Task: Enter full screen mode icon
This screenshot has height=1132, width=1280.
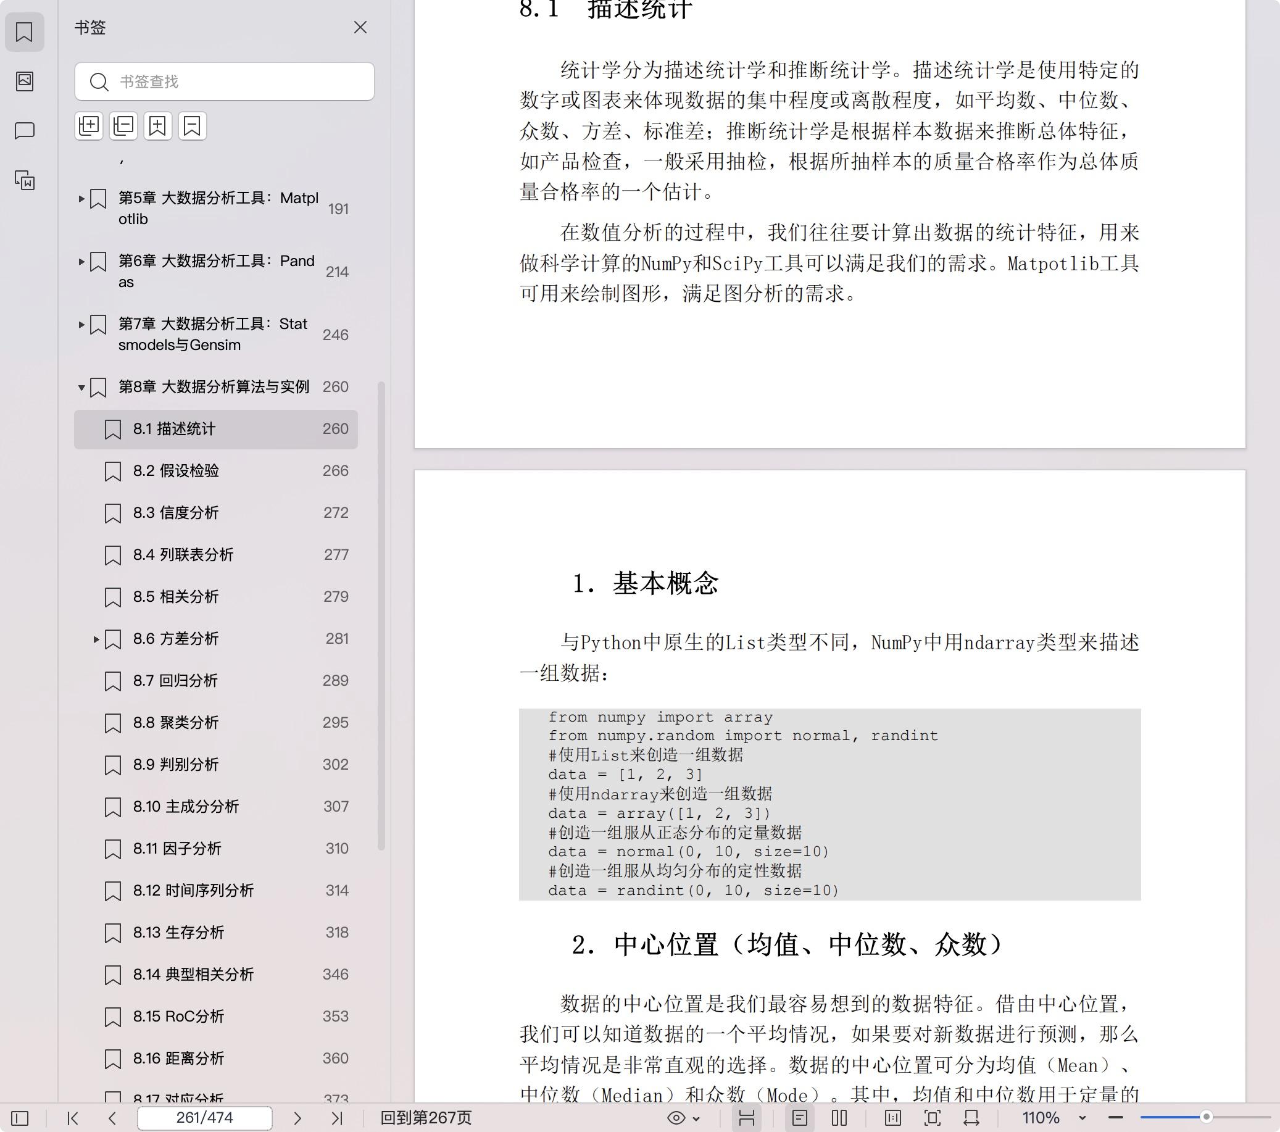Action: click(933, 1118)
